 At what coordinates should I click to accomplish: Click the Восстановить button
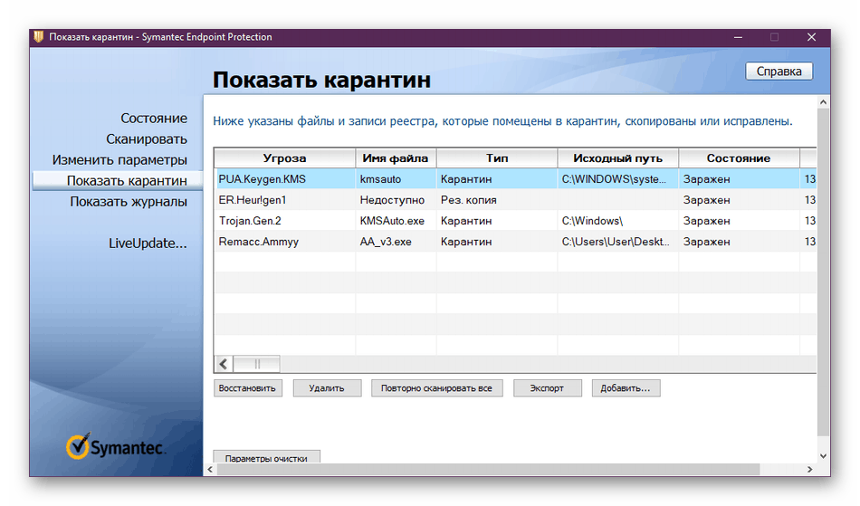[247, 388]
